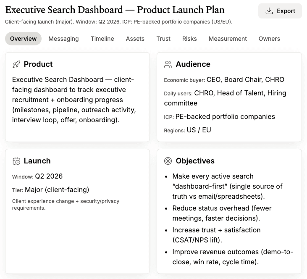307x279 pixels.
Task: Click the Executive Search Dashboard page title
Action: point(115,10)
